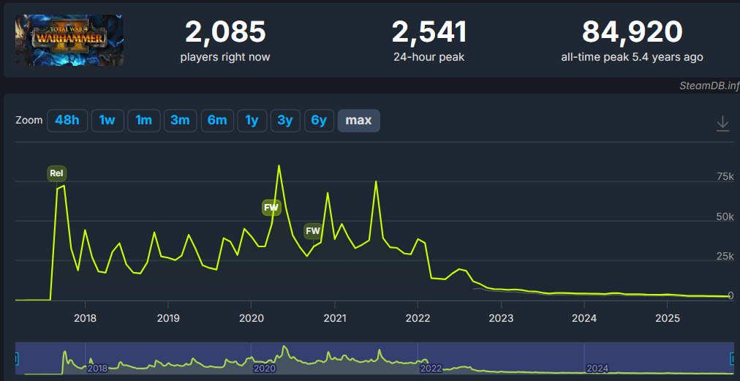The width and height of the screenshot is (740, 381).
Task: Click the all-time peak 5.4 years ago text
Action: (x=632, y=57)
